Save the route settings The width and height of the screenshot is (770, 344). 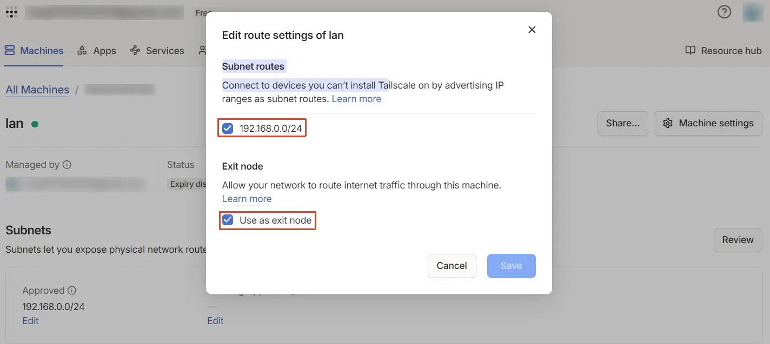tap(511, 266)
